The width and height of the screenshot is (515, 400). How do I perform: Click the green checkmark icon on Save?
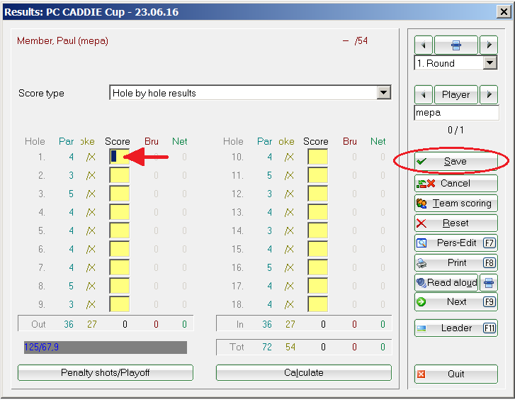point(421,161)
